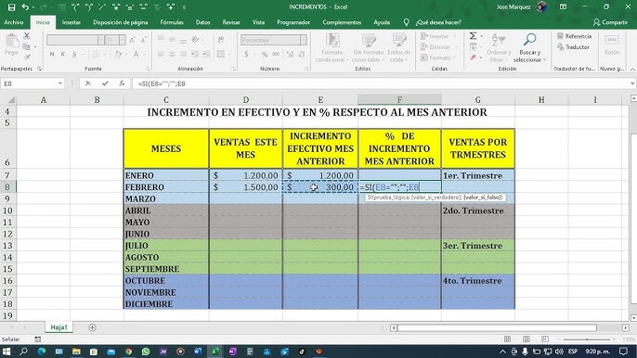Expand the formula bar with the chevron
The height and width of the screenshot is (358, 637).
632,83
